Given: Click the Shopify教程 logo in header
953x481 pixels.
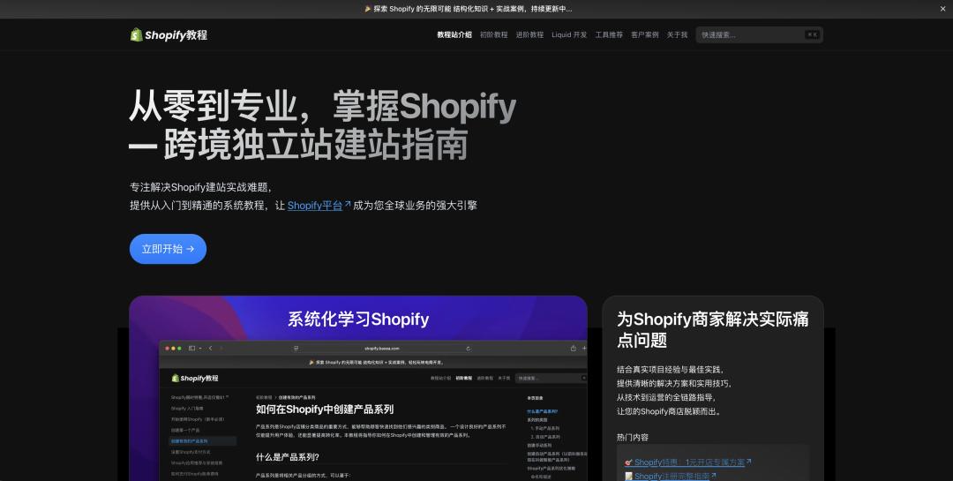Looking at the screenshot, I should (x=169, y=34).
